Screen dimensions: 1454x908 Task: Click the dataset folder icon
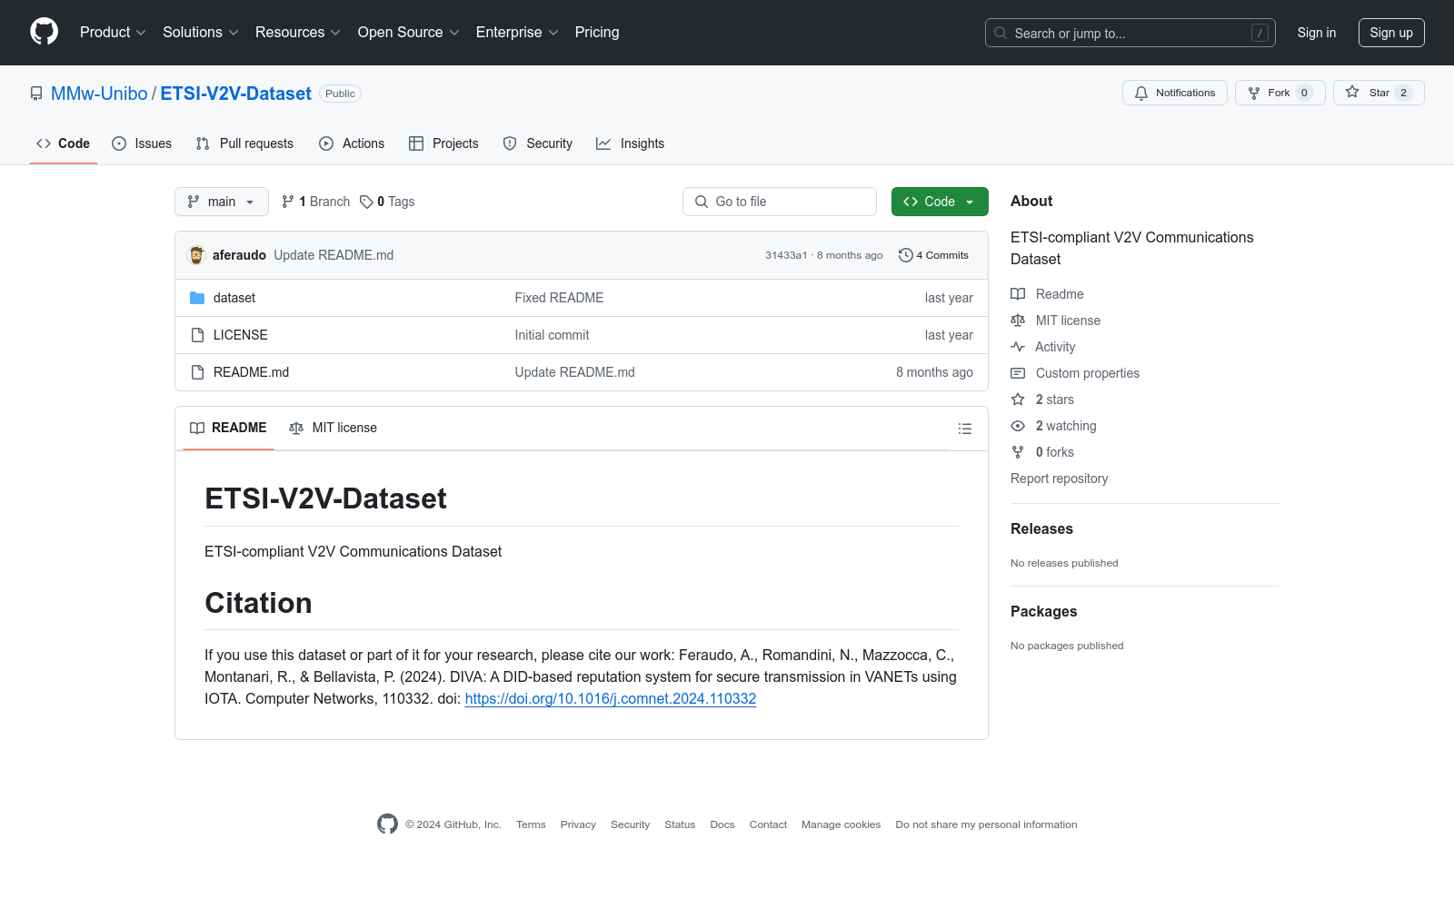197,298
